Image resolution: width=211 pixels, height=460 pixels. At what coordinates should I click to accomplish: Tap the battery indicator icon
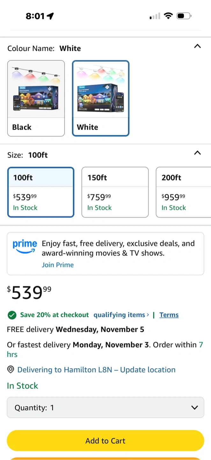click(184, 16)
